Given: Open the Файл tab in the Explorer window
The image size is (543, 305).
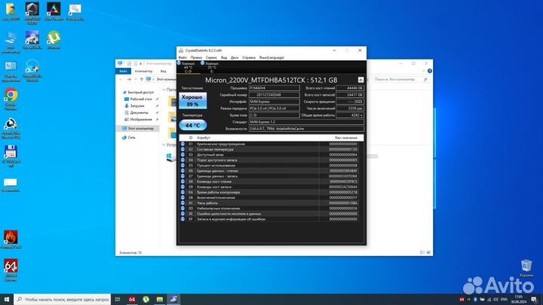Looking at the screenshot, I should (123, 71).
